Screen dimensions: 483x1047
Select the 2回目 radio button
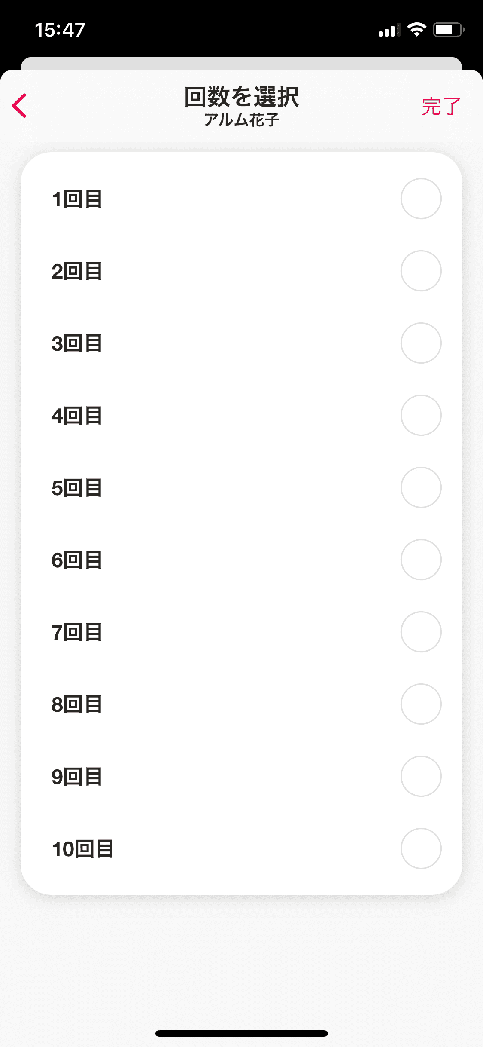point(421,271)
